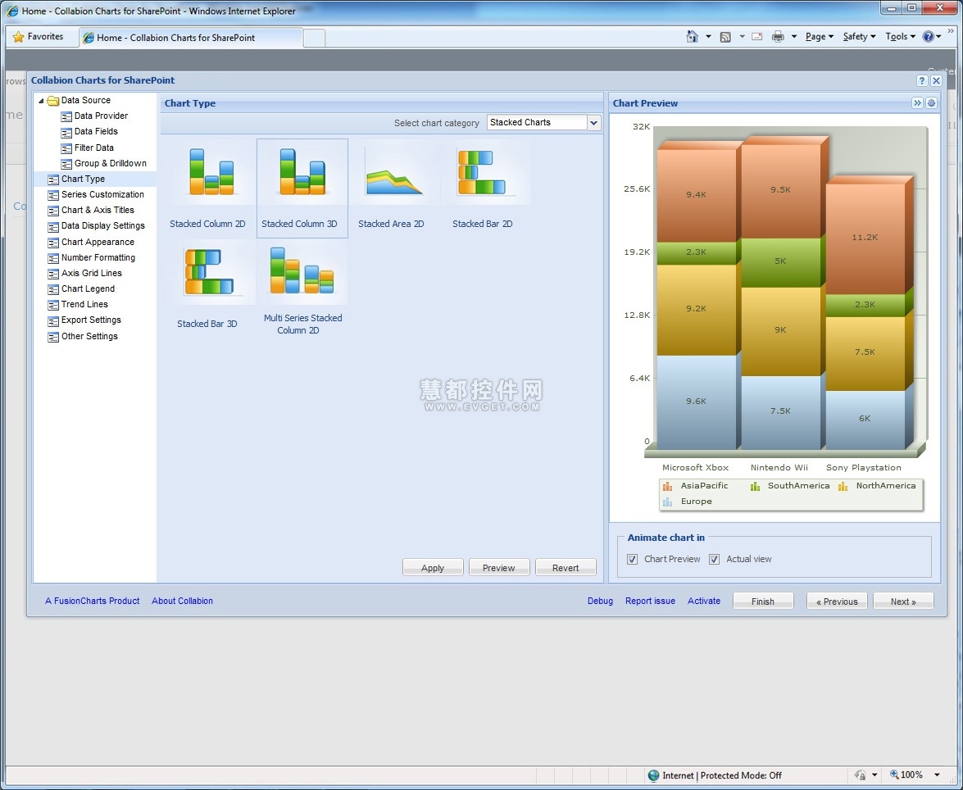Toggle the Actual view animation checkbox

click(715, 559)
